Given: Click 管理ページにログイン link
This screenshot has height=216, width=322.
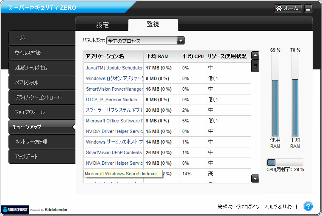Looking at the screenshot, I should tap(239, 207).
